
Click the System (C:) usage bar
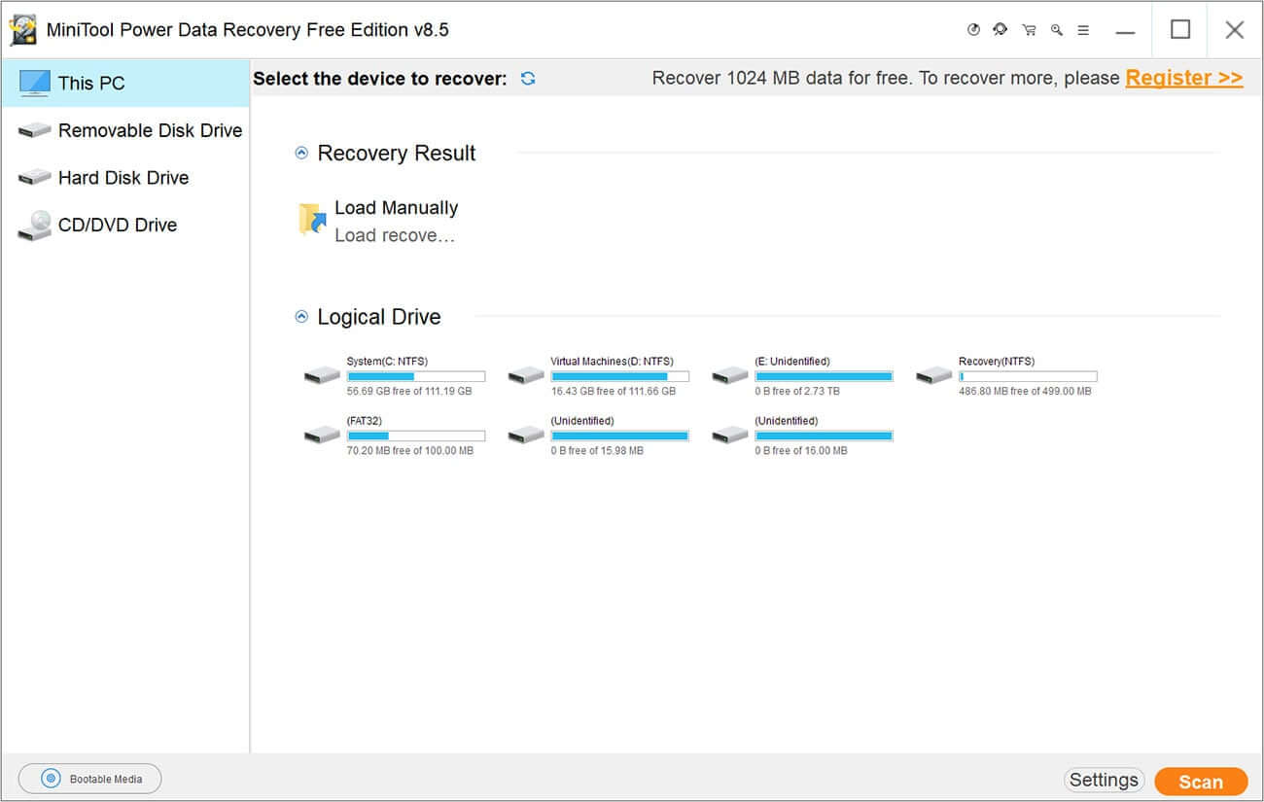[416, 376]
